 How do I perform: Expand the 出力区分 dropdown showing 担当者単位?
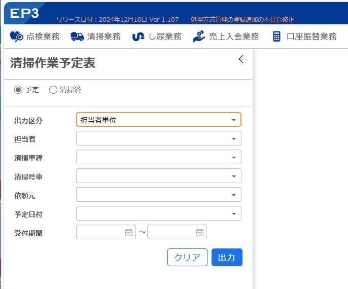click(158, 120)
